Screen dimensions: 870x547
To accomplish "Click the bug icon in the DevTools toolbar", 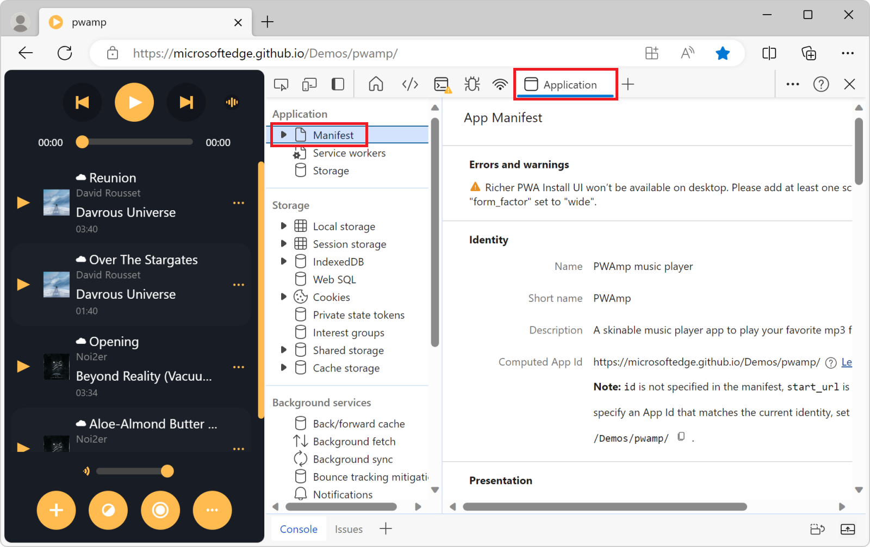I will point(471,84).
